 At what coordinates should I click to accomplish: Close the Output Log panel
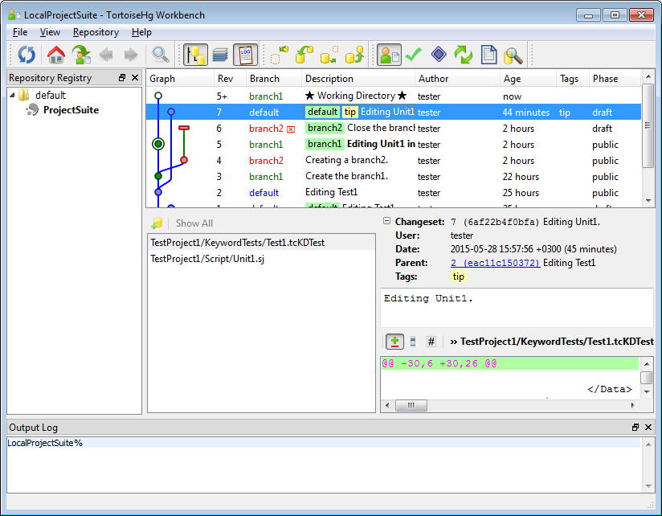click(648, 428)
